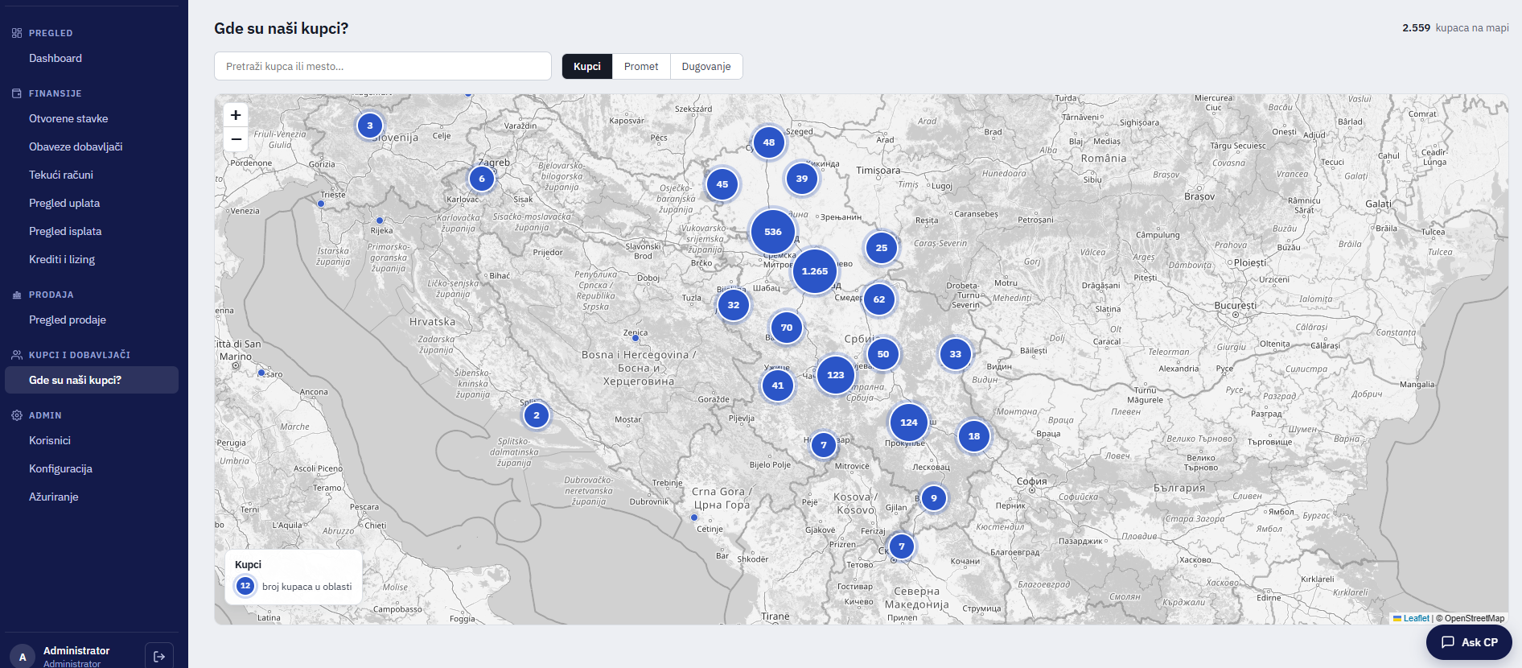The width and height of the screenshot is (1522, 668).
Task: Select the cluster marker labeled 70
Action: [787, 328]
